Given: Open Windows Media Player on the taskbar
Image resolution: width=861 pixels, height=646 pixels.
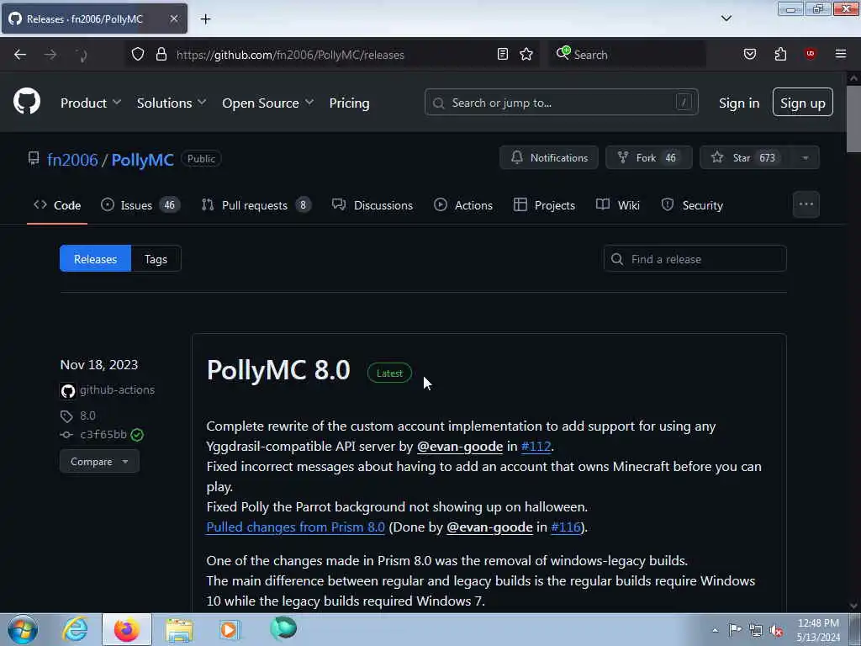Looking at the screenshot, I should click(x=229, y=629).
